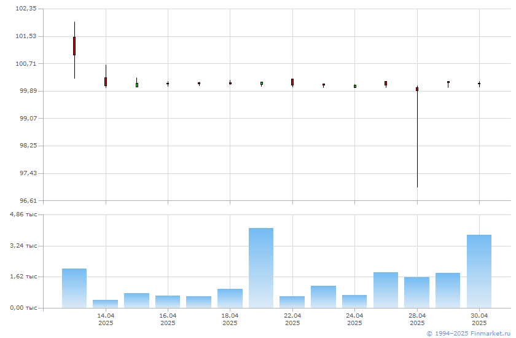Select the green candlestick on 24.04
This screenshot has height=338, width=516.
point(355,86)
